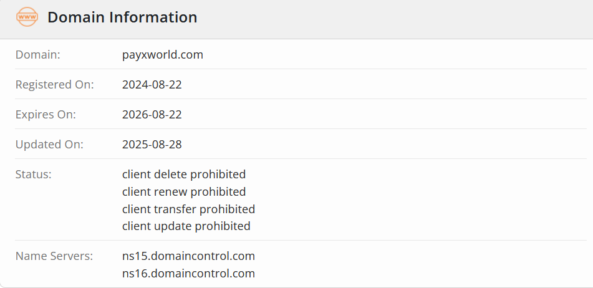Screen dimensions: 593x288
Task: Click the client renew prohibited status
Action: pyautogui.click(x=184, y=192)
